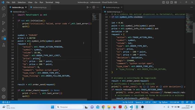Image resolution: width=195 pixels, height=110 pixels.
Task: Open Customize Layout icon in title bar
Action: pyautogui.click(x=175, y=2)
